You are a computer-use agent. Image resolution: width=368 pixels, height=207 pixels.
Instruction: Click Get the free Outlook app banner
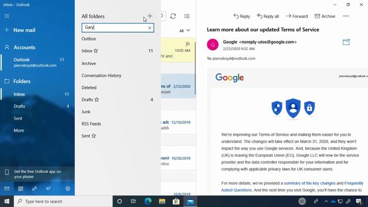pyautogui.click(x=37, y=174)
